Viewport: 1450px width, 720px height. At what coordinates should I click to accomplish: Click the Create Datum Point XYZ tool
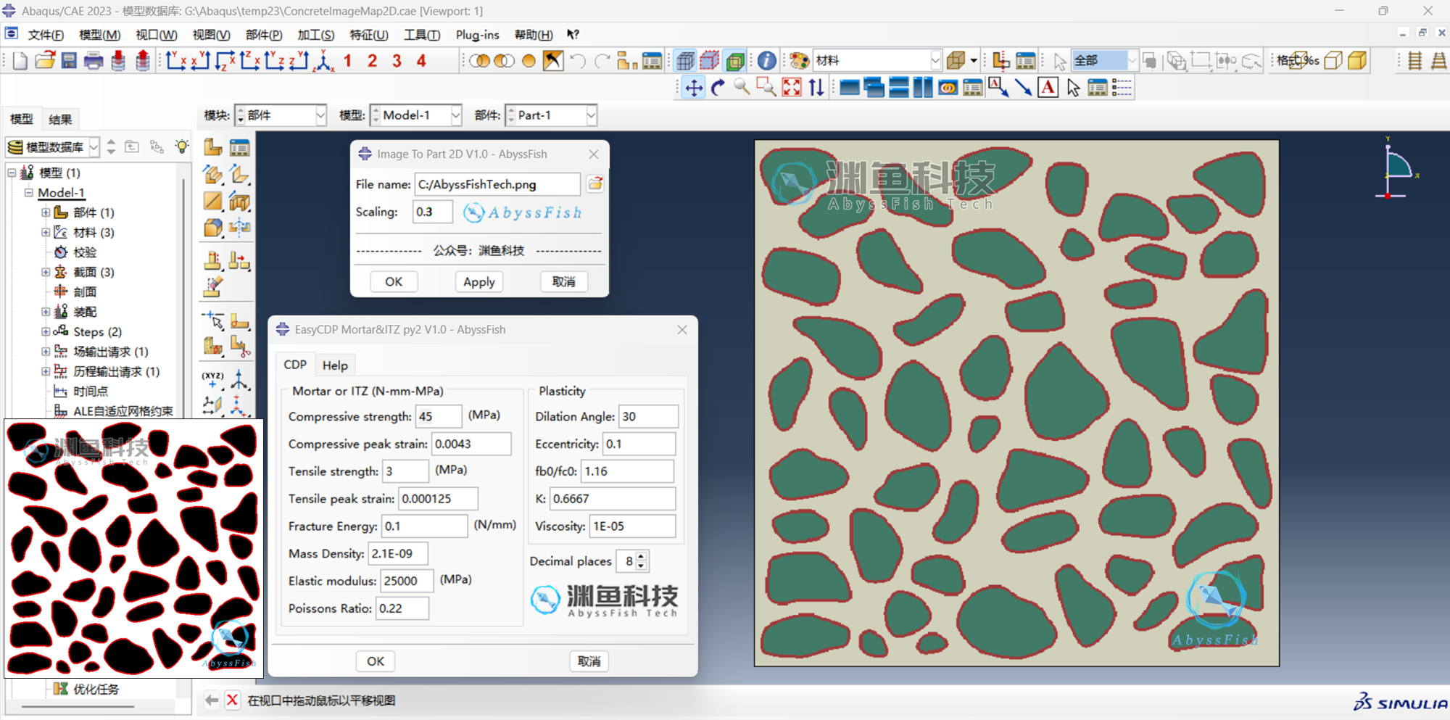pos(213,378)
